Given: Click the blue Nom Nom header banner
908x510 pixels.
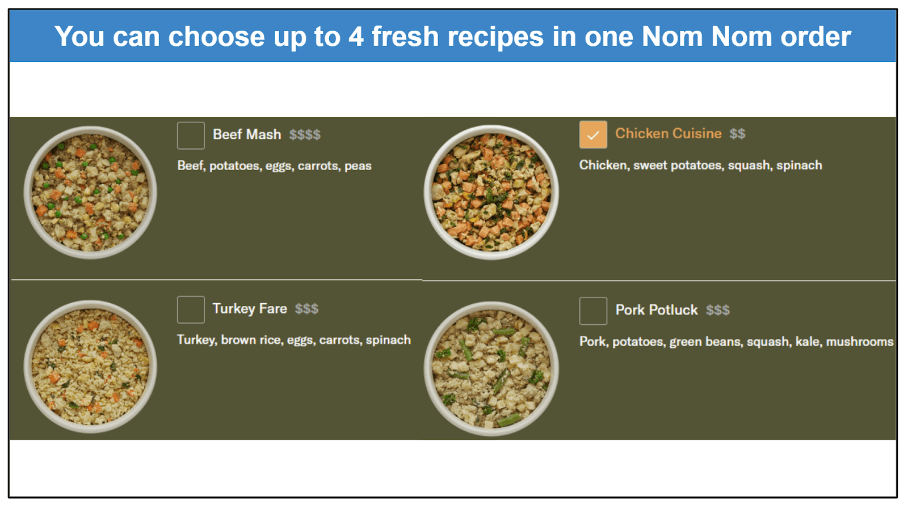Looking at the screenshot, I should click(453, 36).
